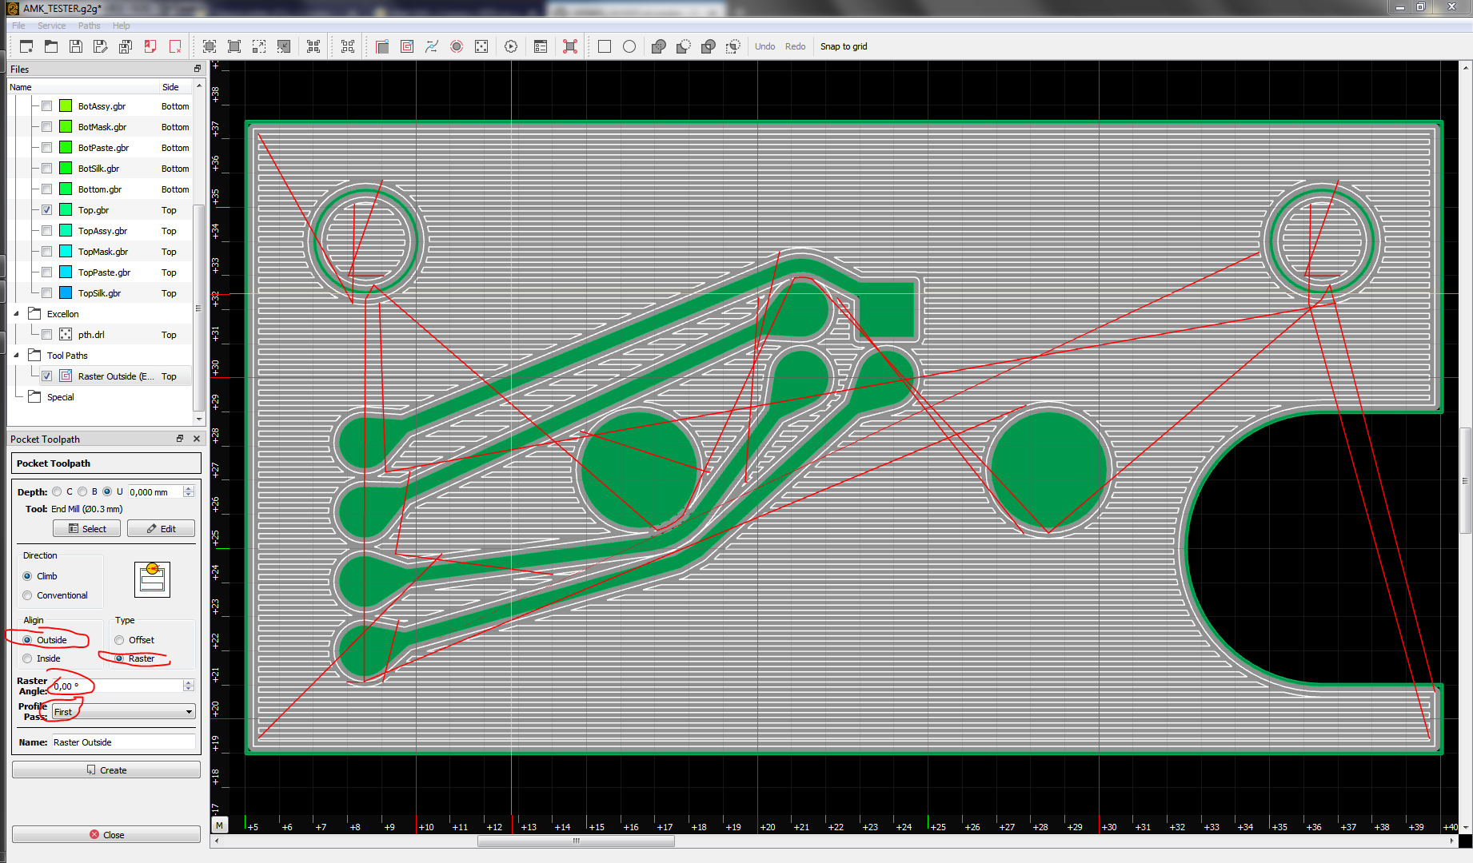Click the M units button at ruler corner
Screen dimensions: 1473x863
219,825
